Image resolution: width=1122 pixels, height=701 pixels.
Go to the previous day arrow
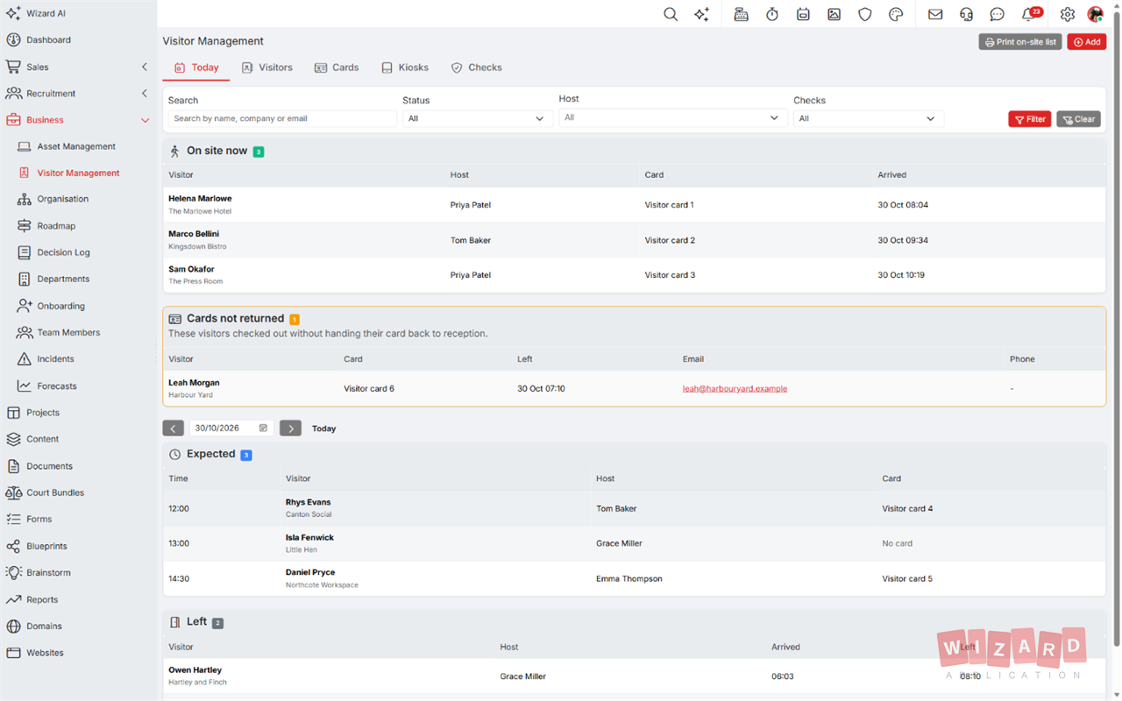point(173,428)
